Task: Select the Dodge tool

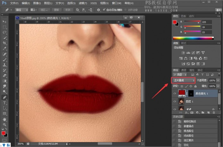Action: point(4,92)
